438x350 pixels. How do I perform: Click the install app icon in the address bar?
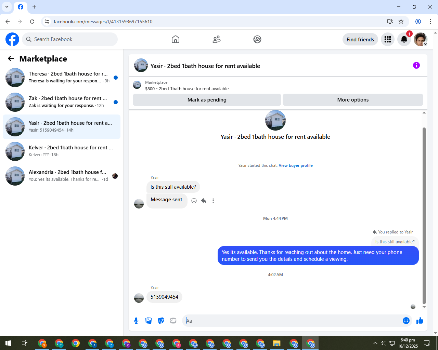coord(390,22)
